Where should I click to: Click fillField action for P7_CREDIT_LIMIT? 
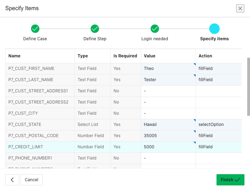[x=219, y=147]
